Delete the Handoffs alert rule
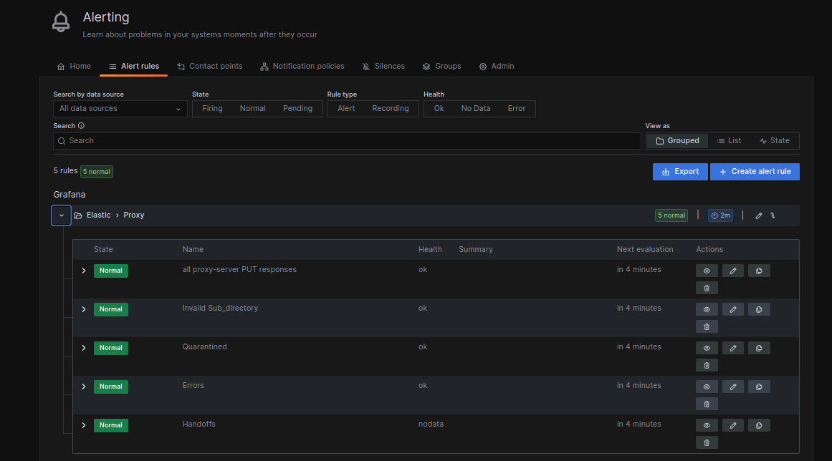The width and height of the screenshot is (832, 461). click(706, 442)
